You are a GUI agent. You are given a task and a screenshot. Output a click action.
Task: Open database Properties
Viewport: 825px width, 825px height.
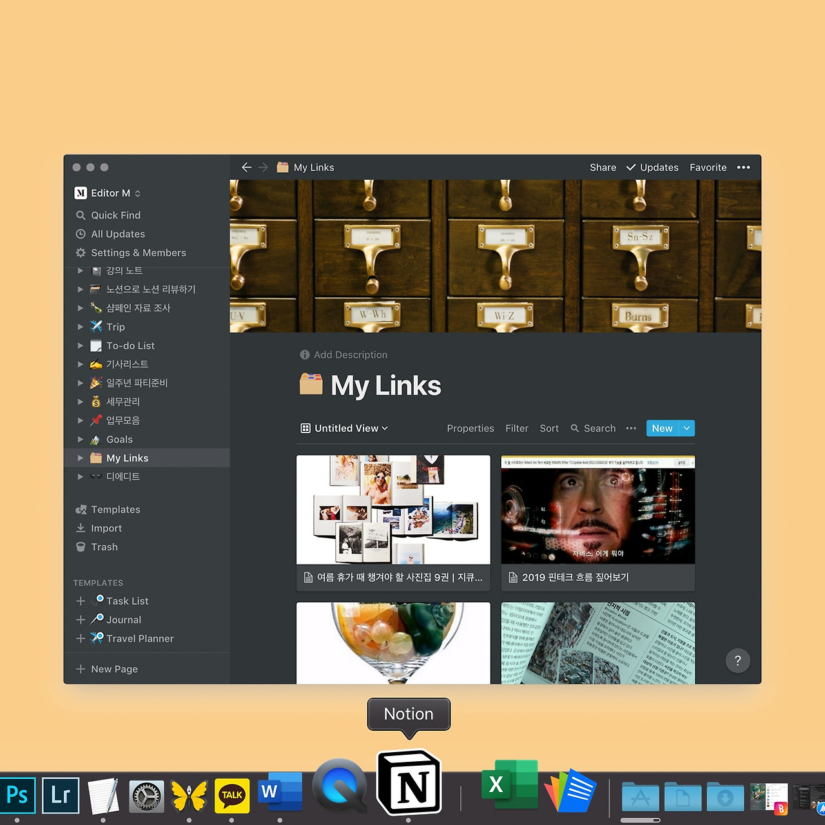(x=471, y=428)
